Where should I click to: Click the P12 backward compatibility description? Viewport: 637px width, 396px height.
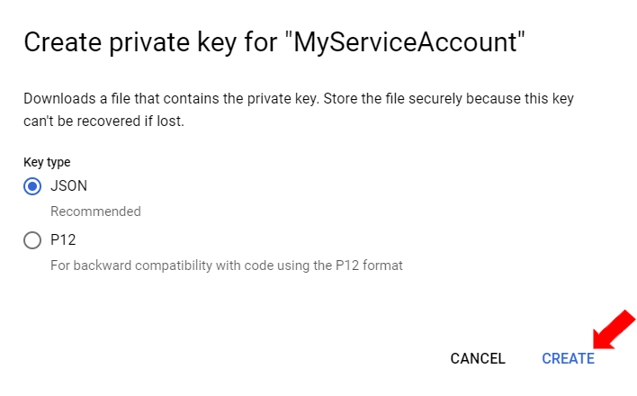point(226,265)
